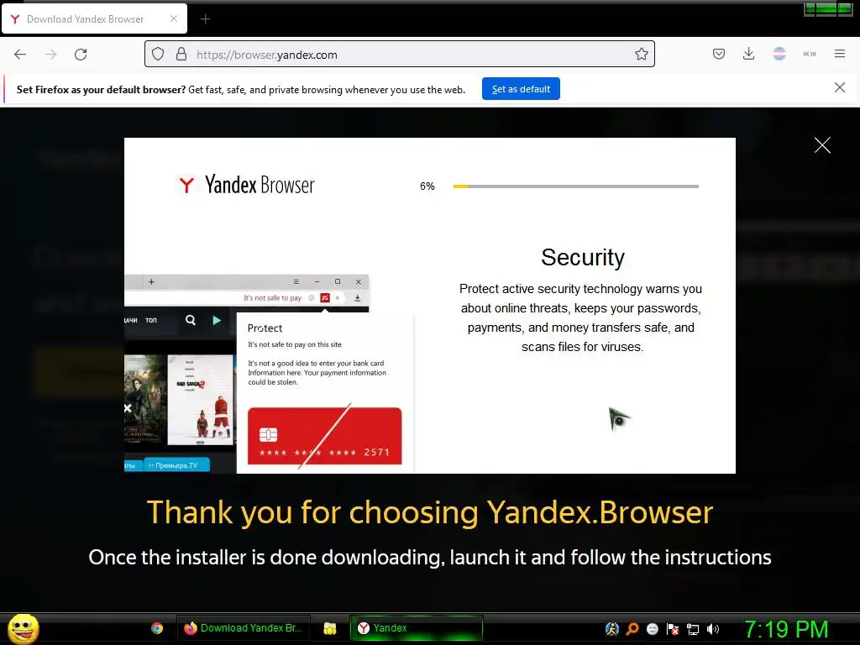This screenshot has height=645, width=860.
Task: Click the orange magnifier tray icon
Action: click(x=632, y=629)
